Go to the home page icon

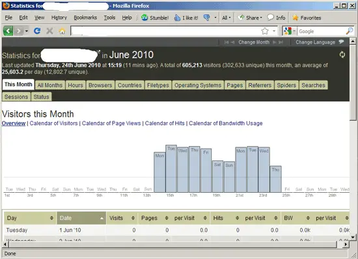pyautogui.click(x=62, y=31)
